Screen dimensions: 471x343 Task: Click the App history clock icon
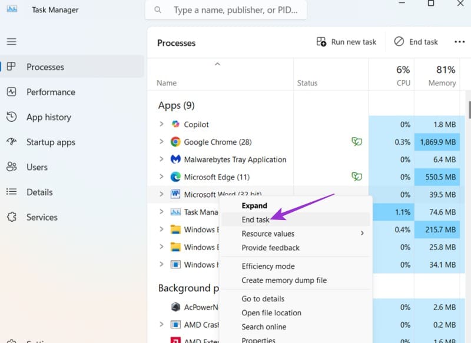tap(11, 116)
